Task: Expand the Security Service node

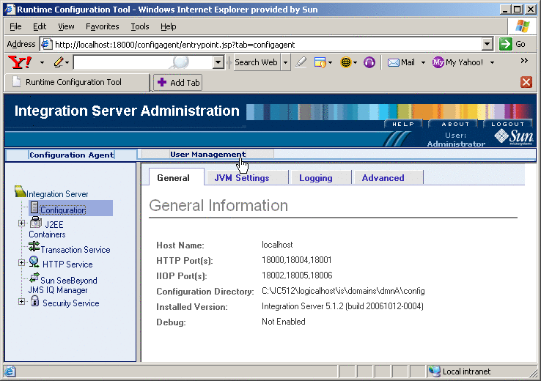Action: [x=21, y=302]
